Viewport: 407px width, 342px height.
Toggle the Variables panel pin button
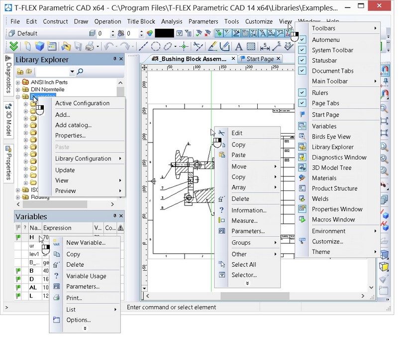coord(115,216)
